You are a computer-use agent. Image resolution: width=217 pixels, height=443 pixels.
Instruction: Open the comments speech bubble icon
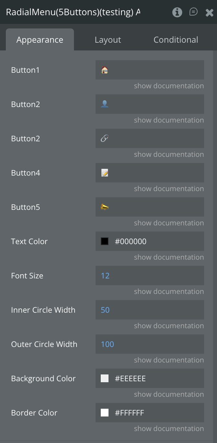point(193,12)
